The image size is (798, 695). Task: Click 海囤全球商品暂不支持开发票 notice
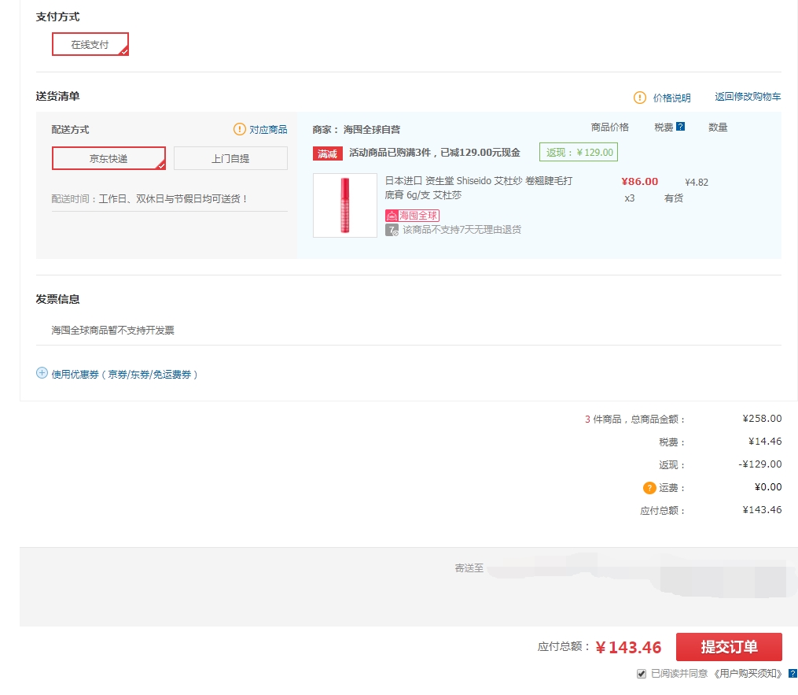click(x=112, y=330)
